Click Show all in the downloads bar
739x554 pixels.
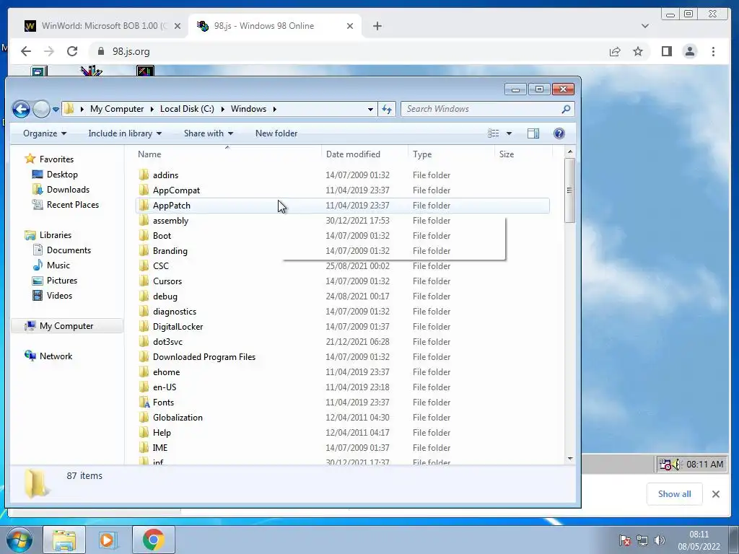pyautogui.click(x=675, y=494)
